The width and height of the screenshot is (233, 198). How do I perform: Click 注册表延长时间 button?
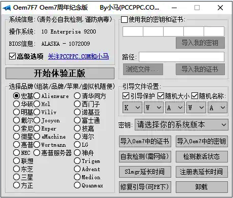[x=202, y=172]
